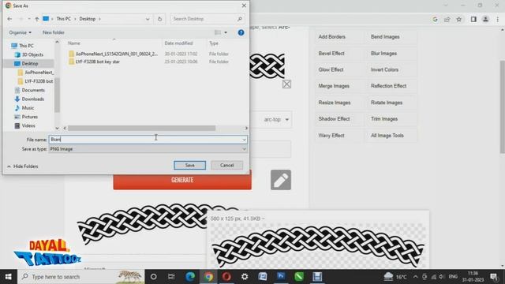Select Downloads in the navigation tree

[x=32, y=99]
